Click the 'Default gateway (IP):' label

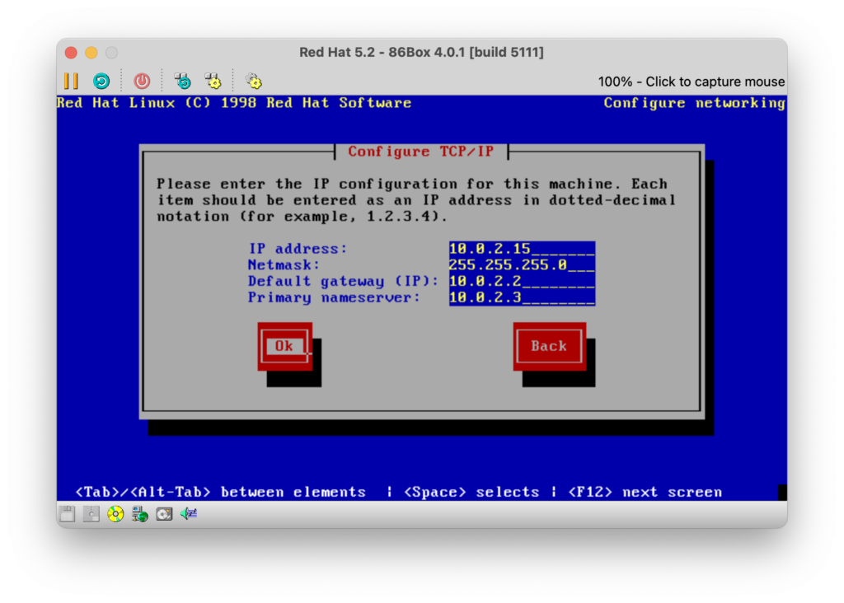point(344,282)
